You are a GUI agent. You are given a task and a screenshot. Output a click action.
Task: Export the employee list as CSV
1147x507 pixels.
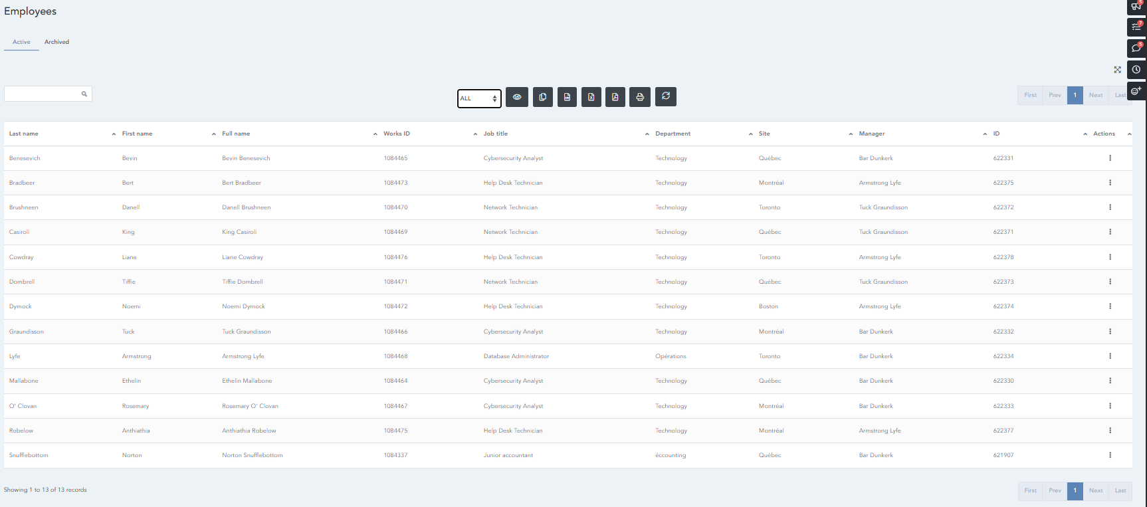(567, 97)
